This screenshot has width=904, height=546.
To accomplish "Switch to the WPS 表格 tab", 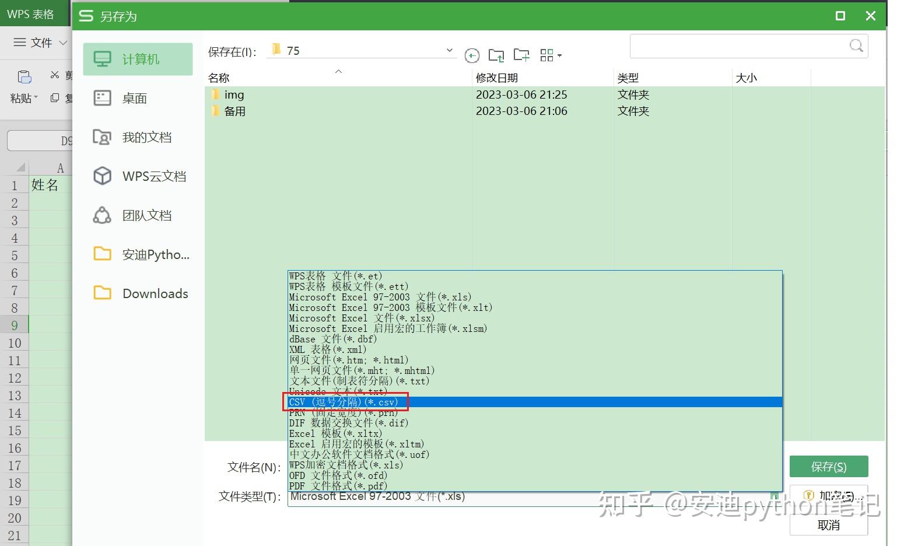I will (29, 13).
